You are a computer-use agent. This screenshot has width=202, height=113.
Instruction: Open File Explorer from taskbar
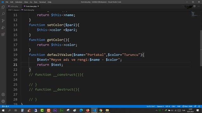(x=107, y=110)
